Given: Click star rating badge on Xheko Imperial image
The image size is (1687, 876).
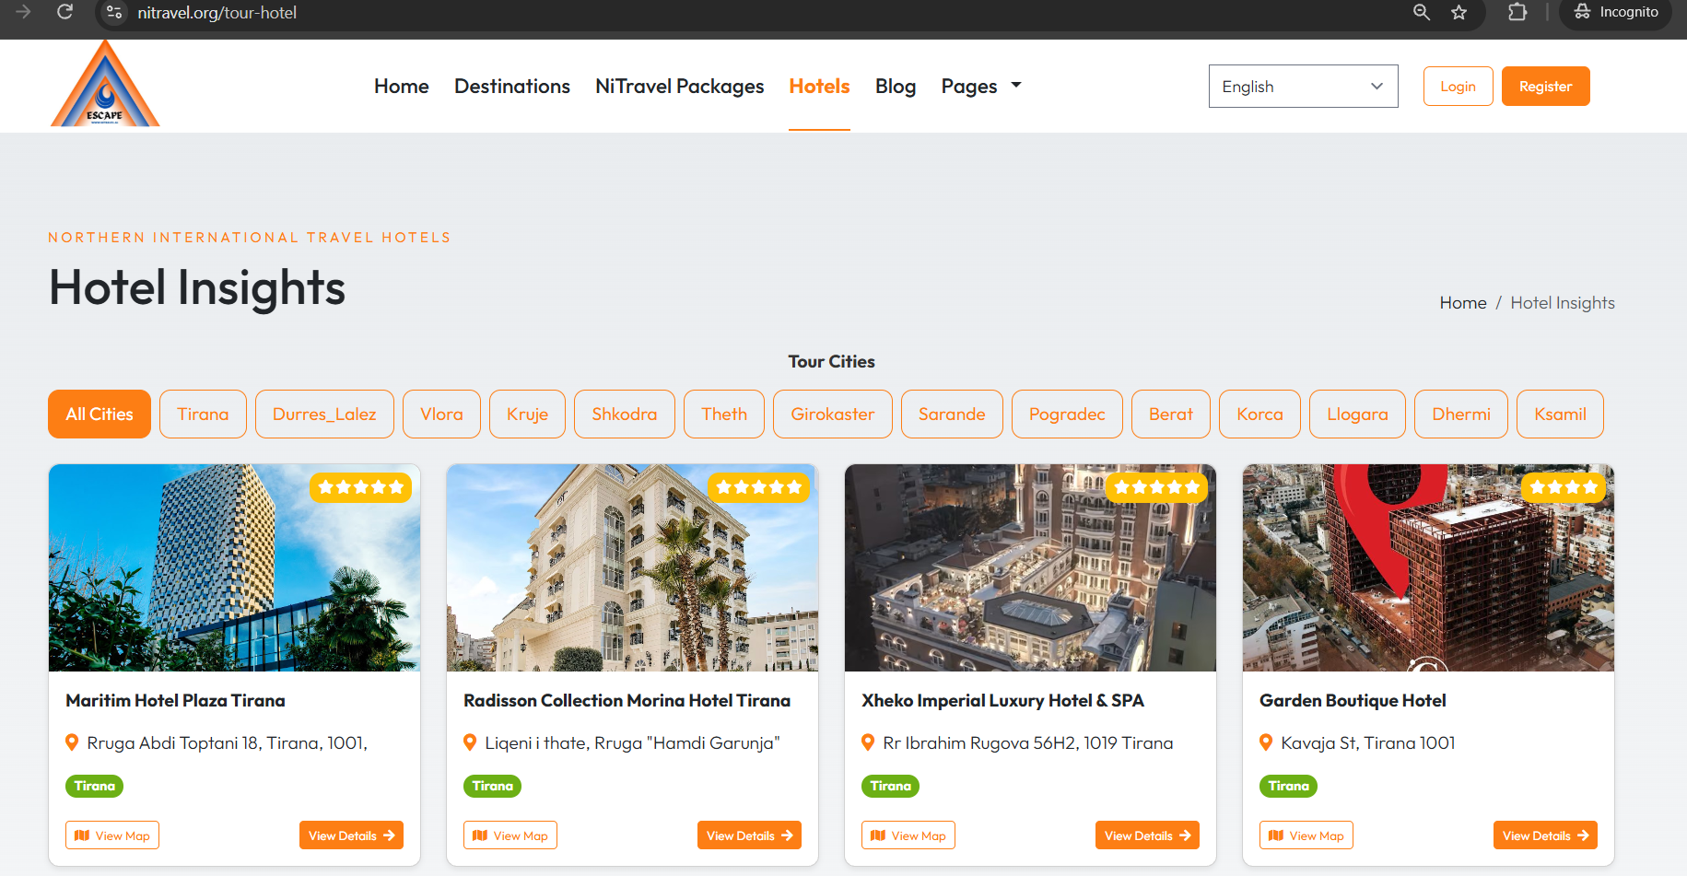Looking at the screenshot, I should tap(1157, 487).
